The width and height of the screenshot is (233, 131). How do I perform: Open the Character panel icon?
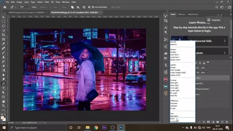[166, 28]
